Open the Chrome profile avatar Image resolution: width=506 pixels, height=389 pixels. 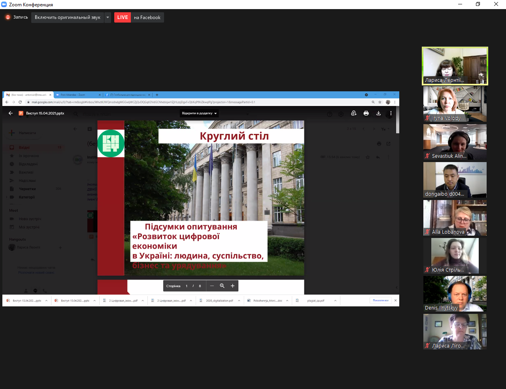point(388,102)
